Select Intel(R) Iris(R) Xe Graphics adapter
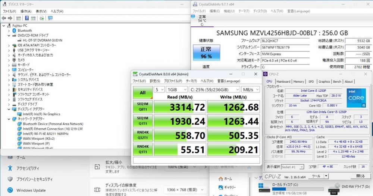The height and width of the screenshot is (196, 373). 41,114
